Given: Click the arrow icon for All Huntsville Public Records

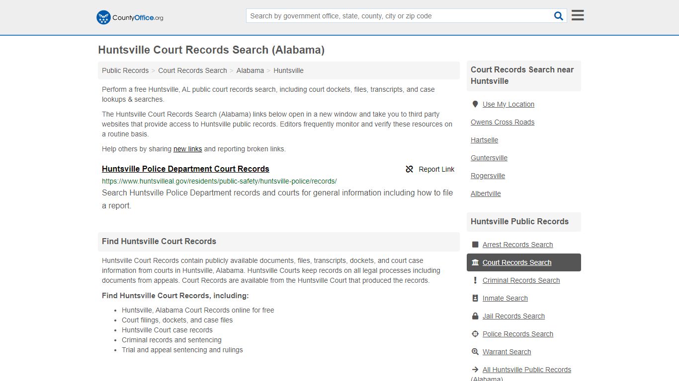Looking at the screenshot, I should pos(475,370).
